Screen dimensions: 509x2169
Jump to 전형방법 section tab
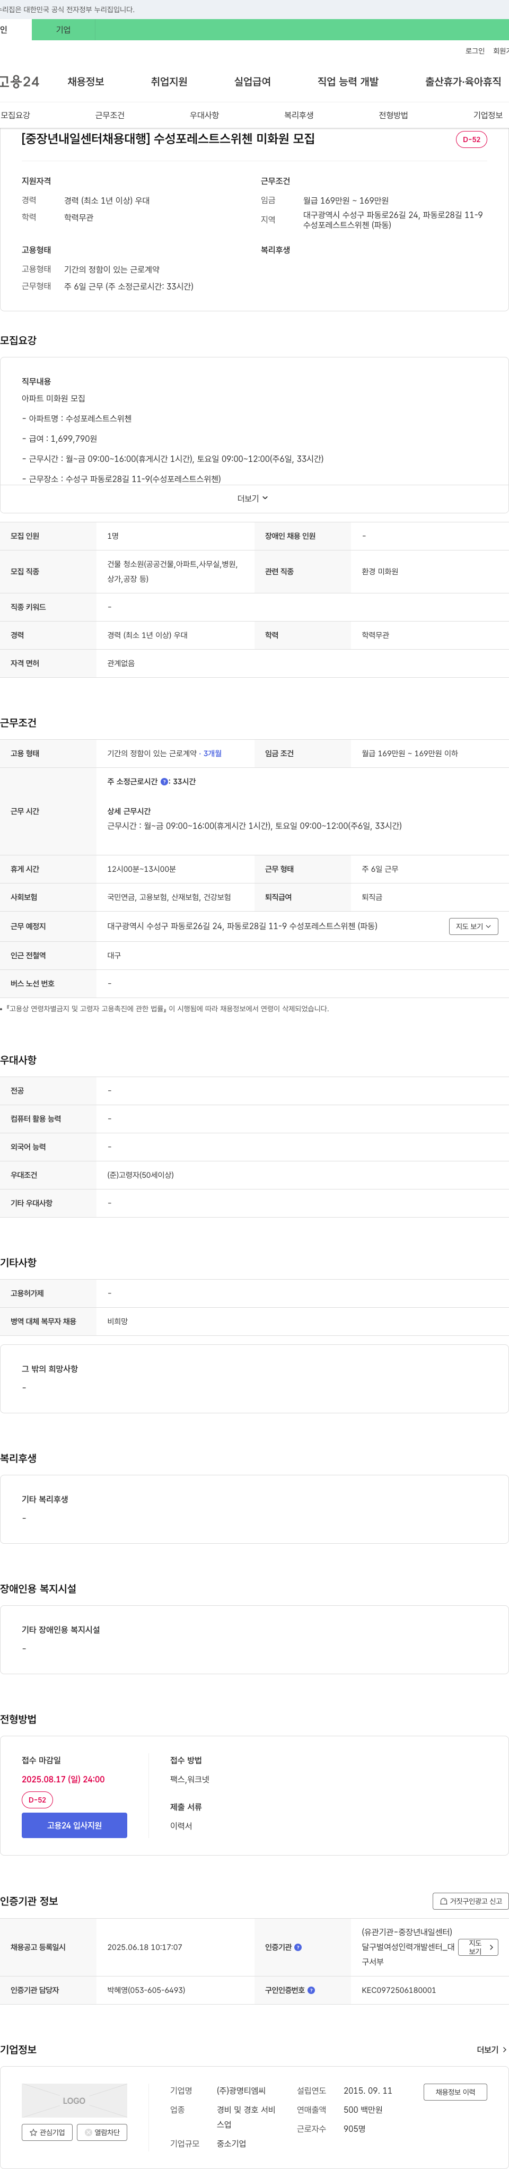point(393,116)
